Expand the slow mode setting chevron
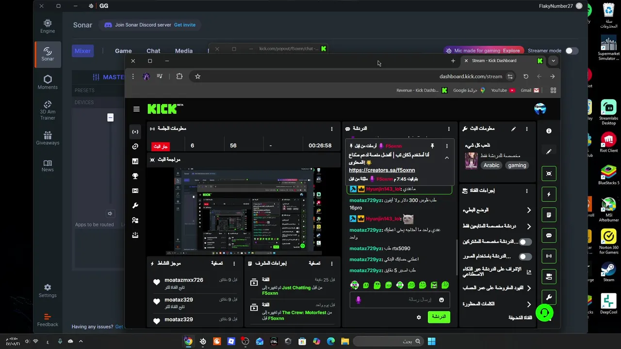This screenshot has width=621, height=349. (x=529, y=210)
